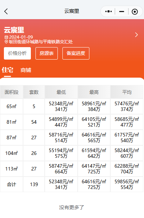Open project details via right chevron
The height and width of the screenshot is (218, 144).
pyautogui.click(x=136, y=35)
